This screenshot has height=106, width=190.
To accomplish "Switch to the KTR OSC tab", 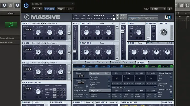I will [x=91, y=62].
